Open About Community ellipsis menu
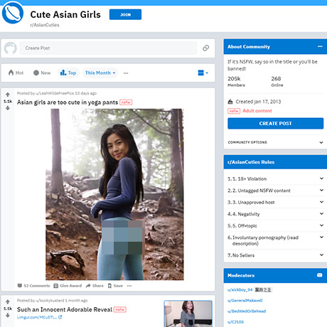The image size is (327, 327). tap(320, 46)
